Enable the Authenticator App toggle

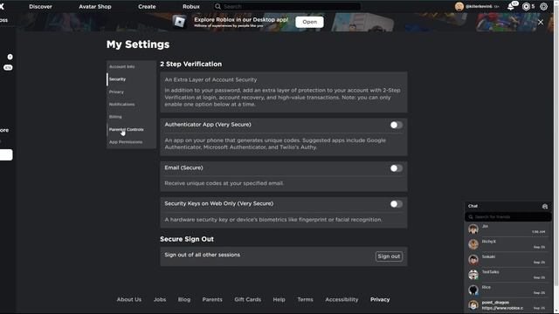[396, 125]
